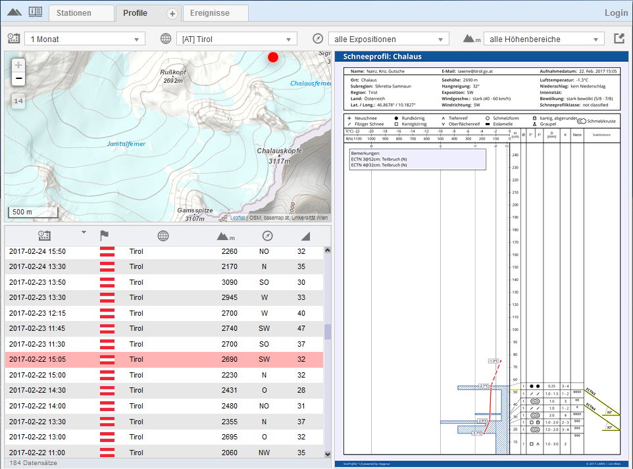Click the map zoom level 14 indicator
633x469 pixels.
(18, 101)
